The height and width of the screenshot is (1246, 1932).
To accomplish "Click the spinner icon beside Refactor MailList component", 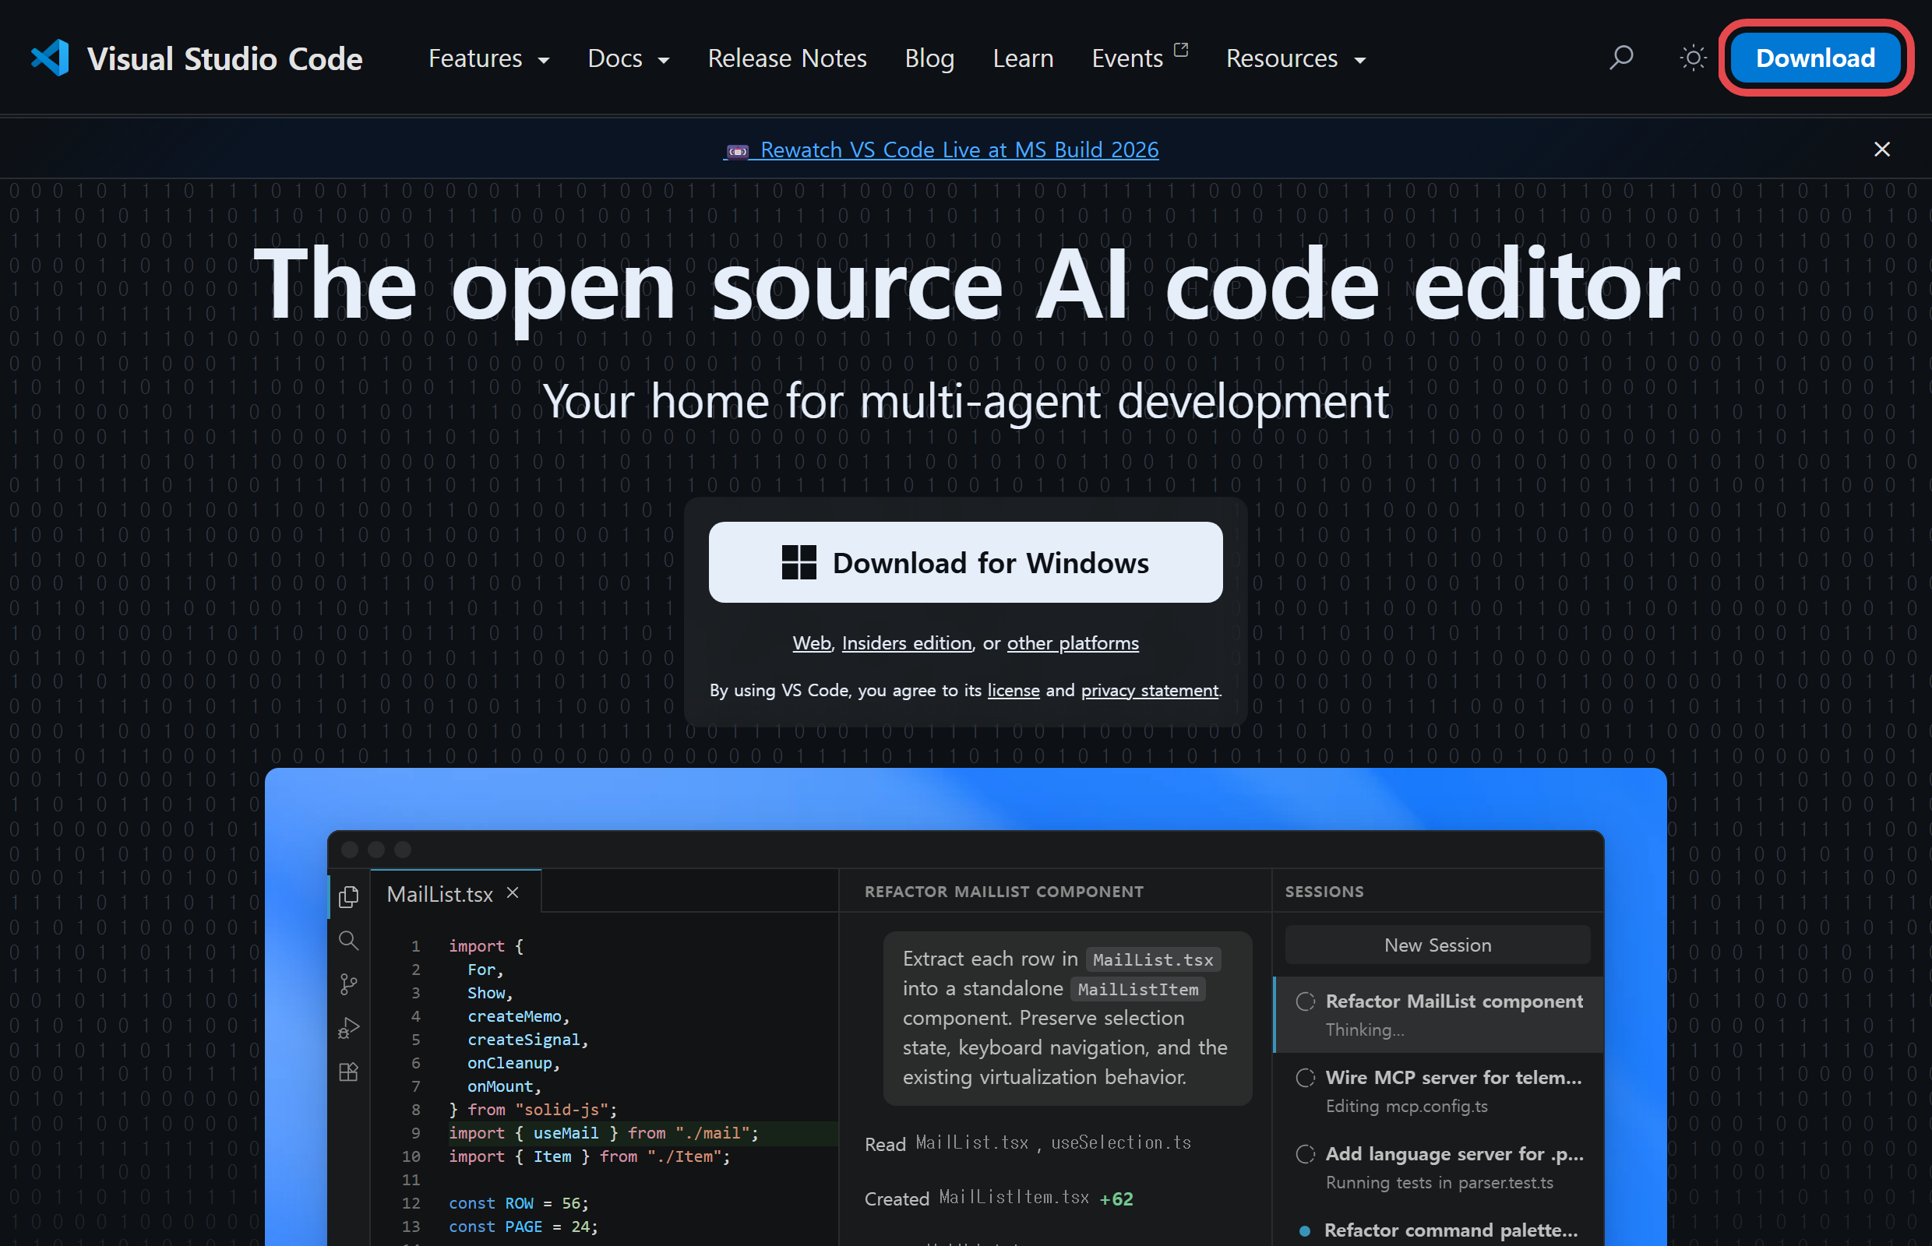I will click(1306, 1001).
